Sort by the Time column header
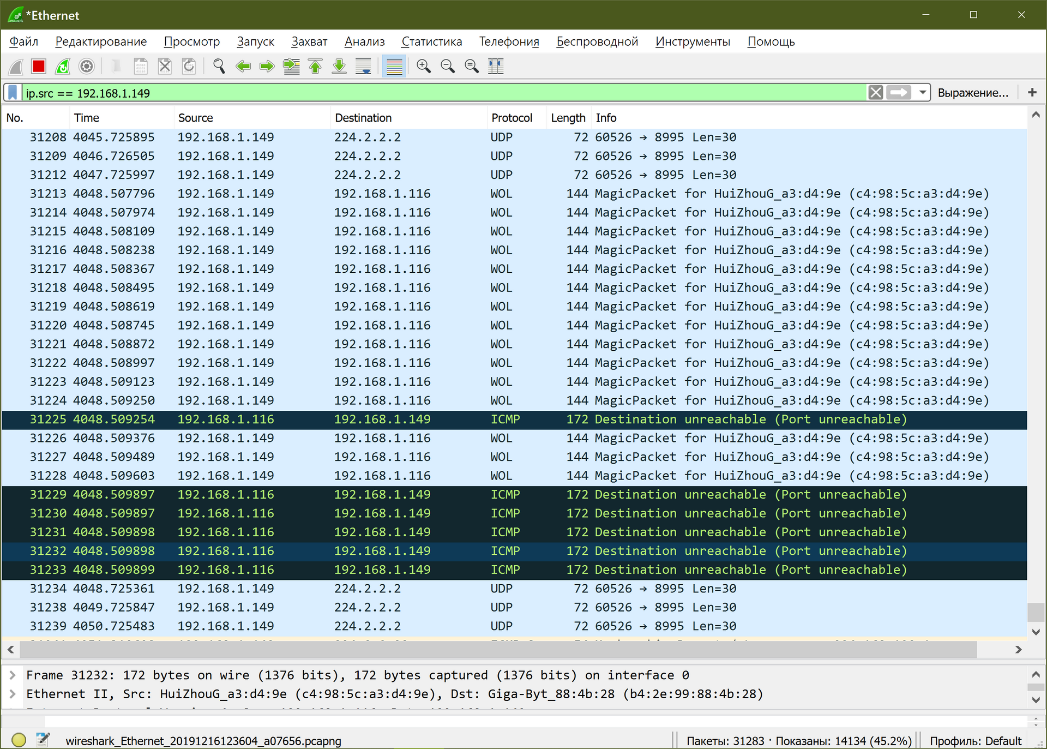The width and height of the screenshot is (1047, 749). click(122, 118)
